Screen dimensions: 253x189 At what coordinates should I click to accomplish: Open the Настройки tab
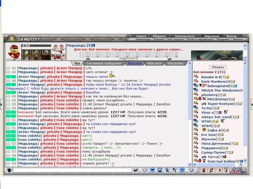pyautogui.click(x=175, y=63)
